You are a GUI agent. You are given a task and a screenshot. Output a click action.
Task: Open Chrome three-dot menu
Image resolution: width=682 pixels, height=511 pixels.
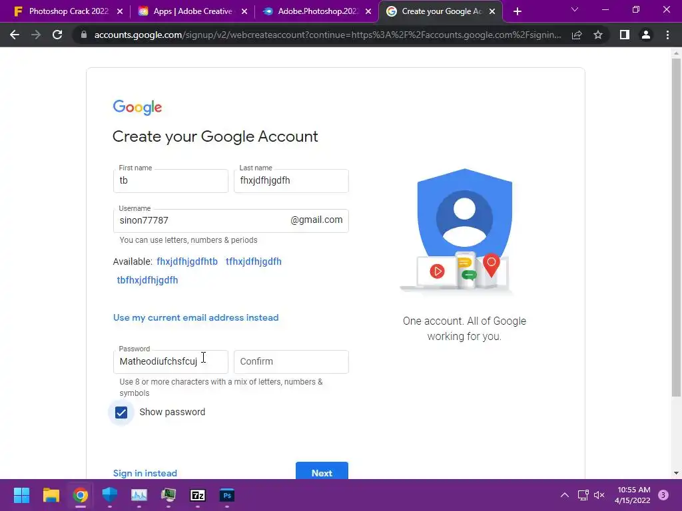[x=667, y=35]
